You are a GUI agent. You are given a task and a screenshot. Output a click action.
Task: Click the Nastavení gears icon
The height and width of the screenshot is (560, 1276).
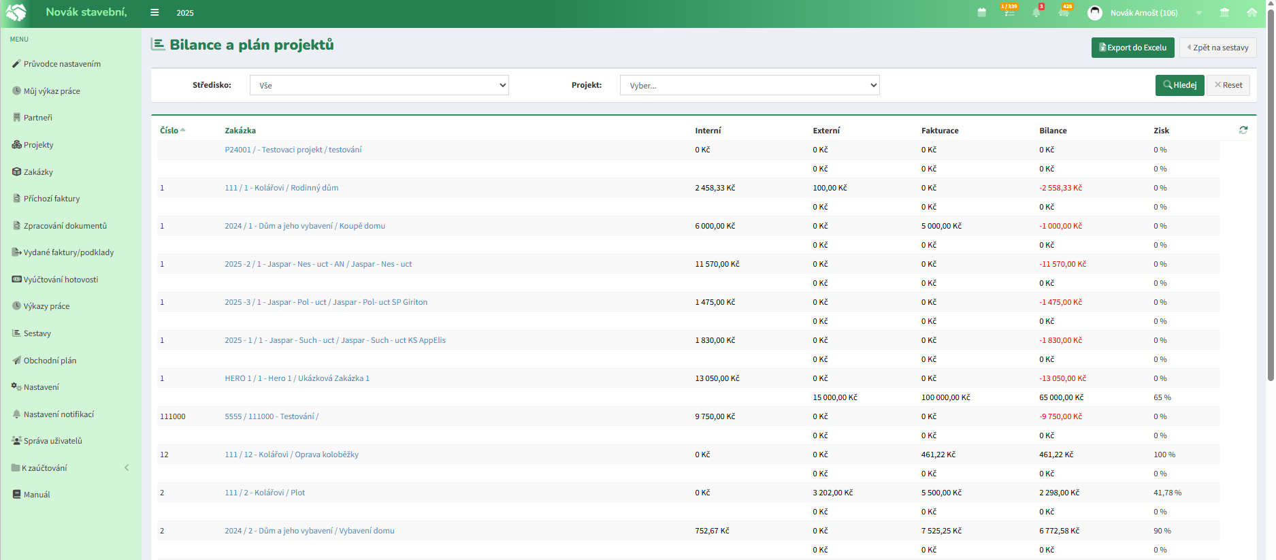tap(16, 386)
